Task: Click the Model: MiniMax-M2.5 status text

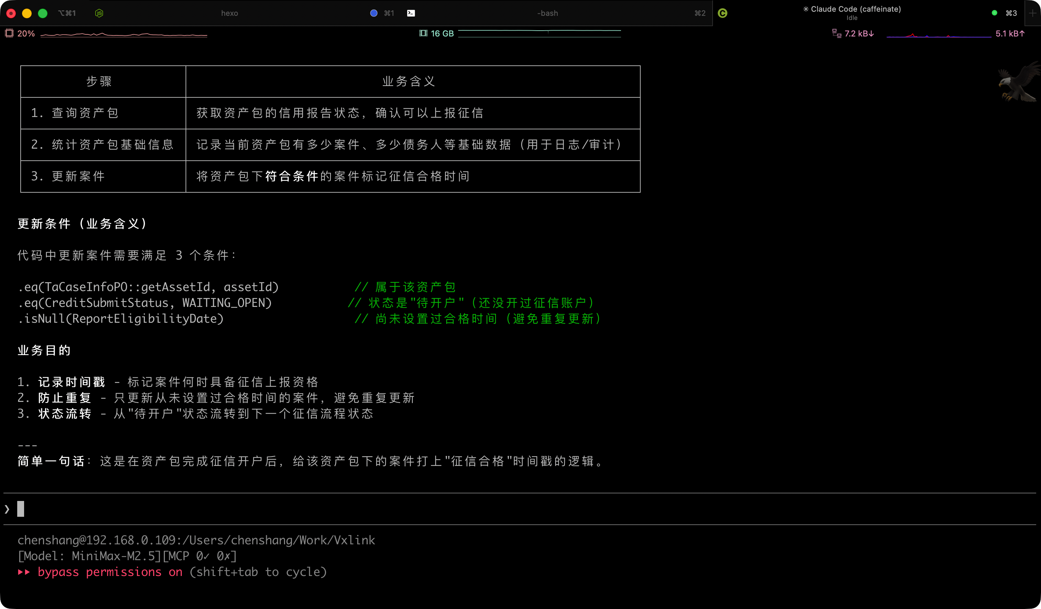Action: (x=89, y=556)
